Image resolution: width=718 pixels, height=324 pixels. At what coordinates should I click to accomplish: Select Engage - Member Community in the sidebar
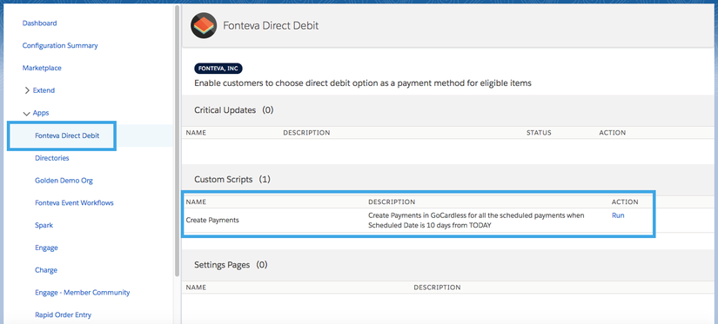pyautogui.click(x=83, y=293)
